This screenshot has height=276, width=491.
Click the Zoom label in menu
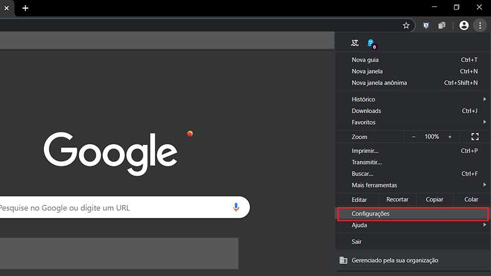359,137
